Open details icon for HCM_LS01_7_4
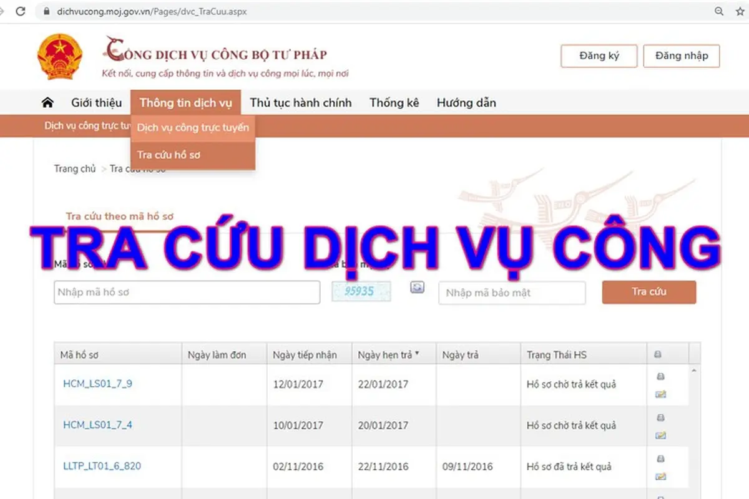Viewport: 749px width, 499px height. [660, 435]
